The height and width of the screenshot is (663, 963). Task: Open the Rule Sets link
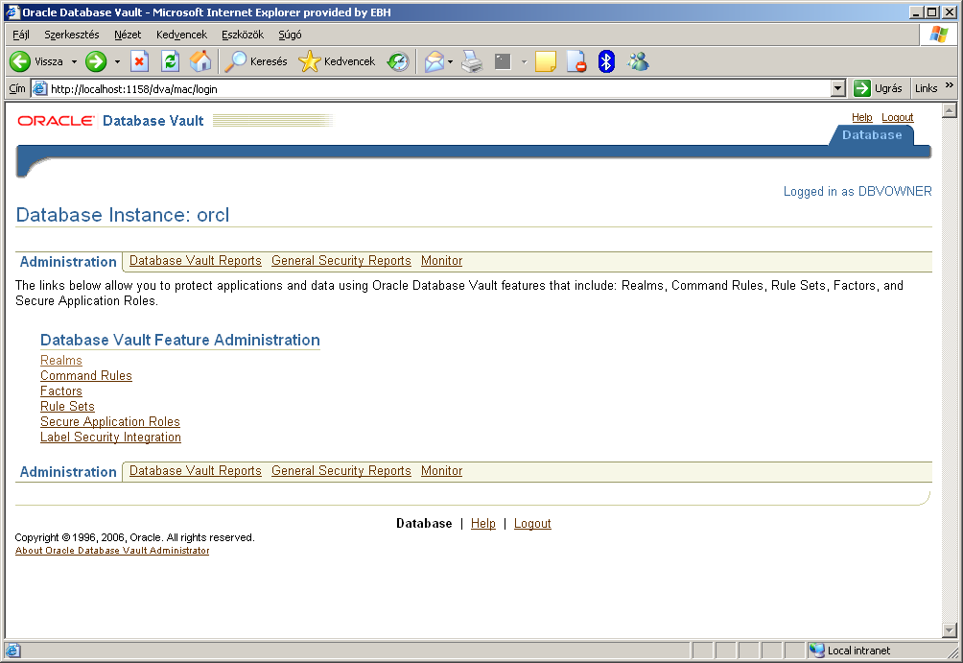(67, 406)
